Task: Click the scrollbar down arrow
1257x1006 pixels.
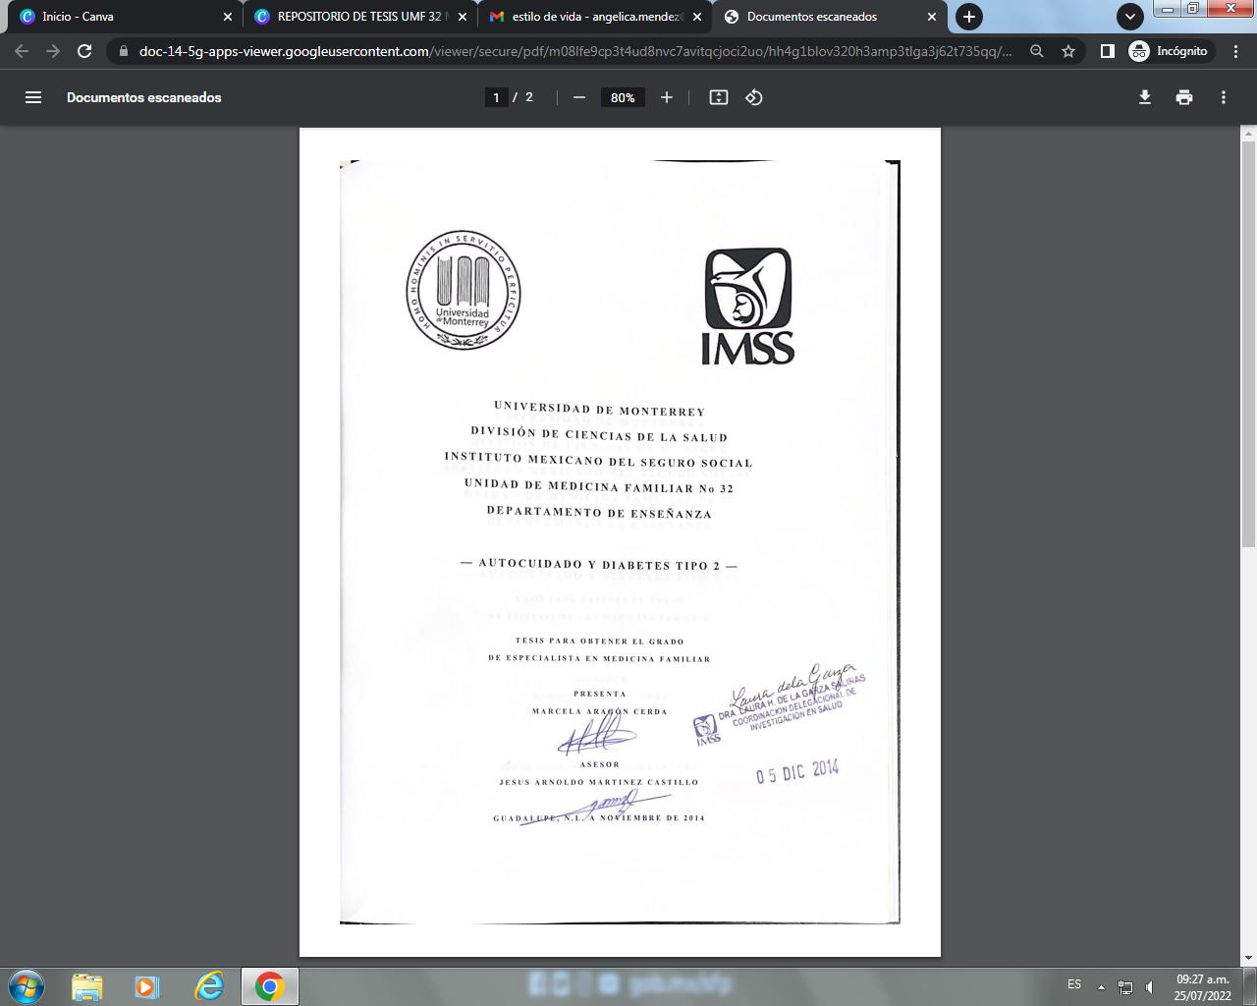Action: click(1248, 958)
